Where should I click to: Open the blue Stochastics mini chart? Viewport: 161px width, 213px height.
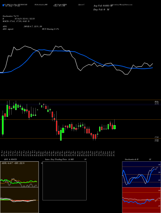pyautogui.click(x=141, y=174)
